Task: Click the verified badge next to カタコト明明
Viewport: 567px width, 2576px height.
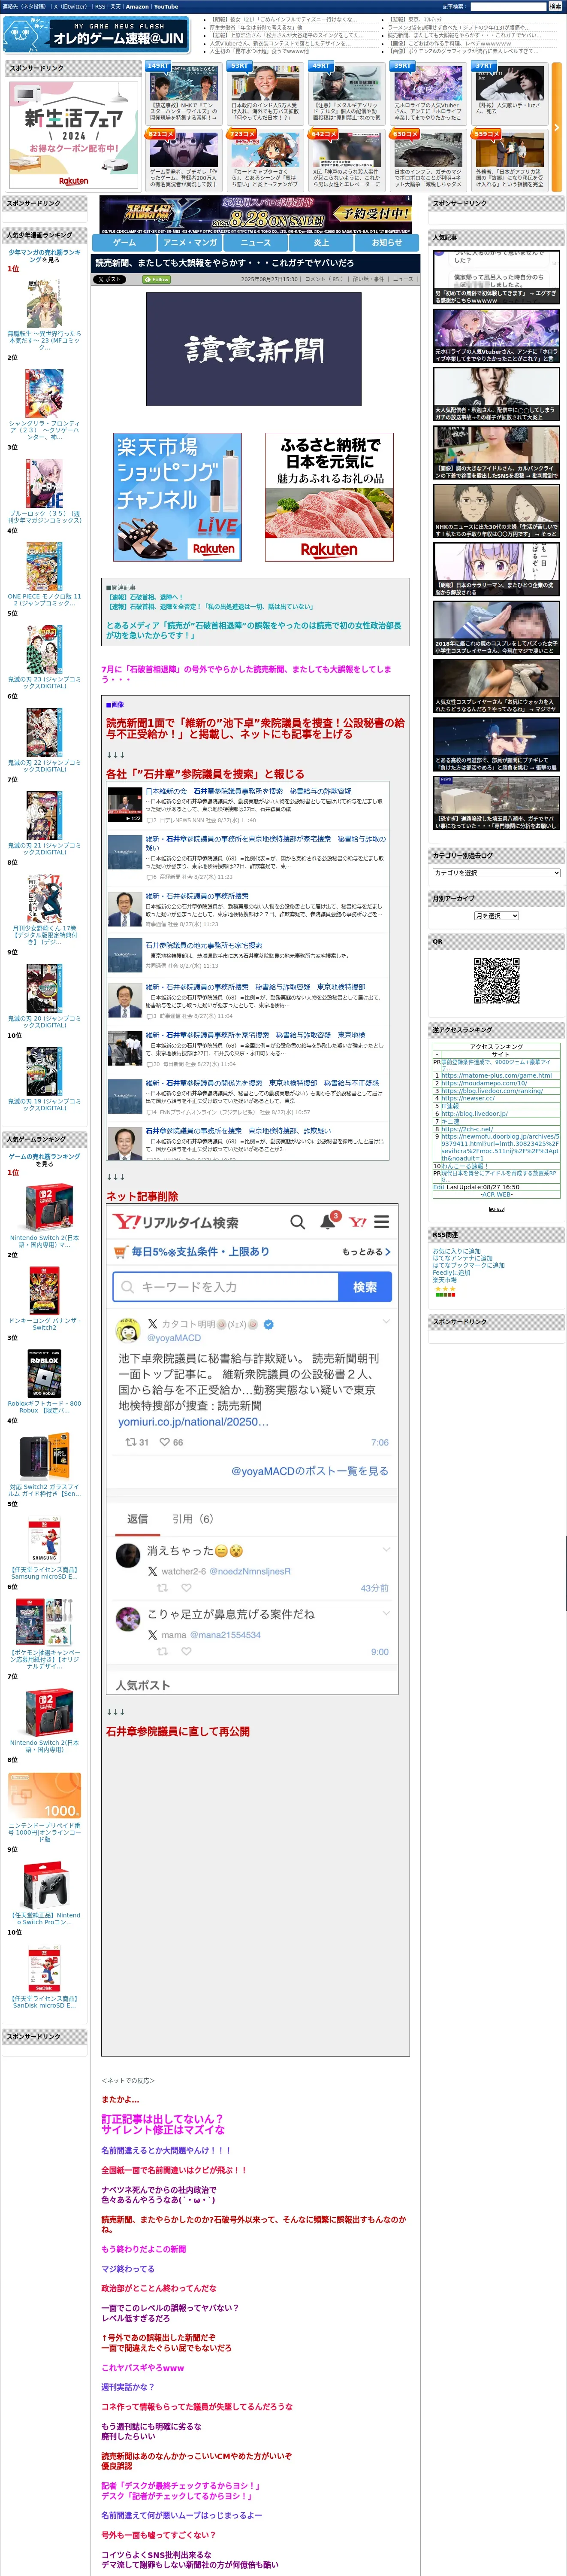Action: click(x=268, y=1324)
